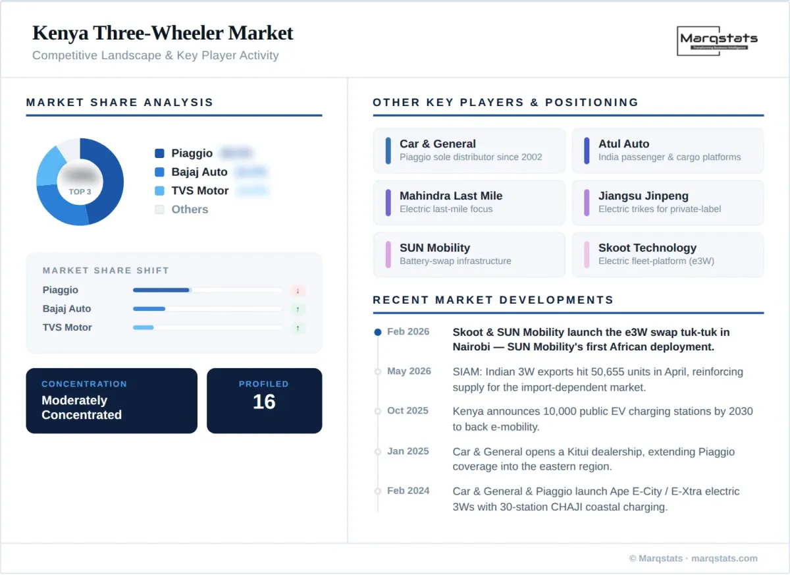Click 'Electric last-mile focus' text
This screenshot has width=790, height=575.
[446, 209]
